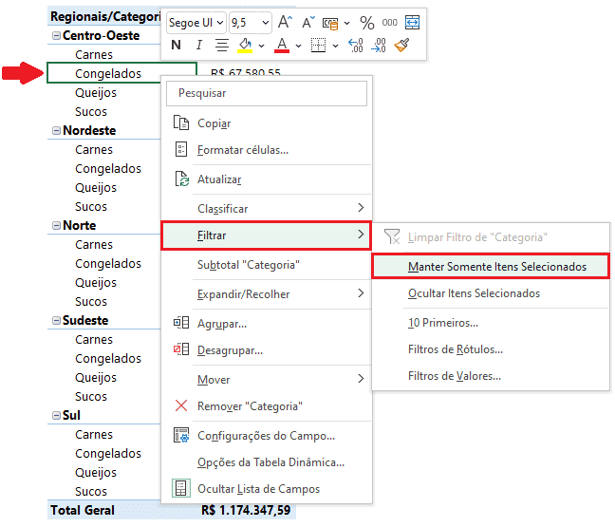Apply italic formatting in mini toolbar
The image size is (615, 527).
198,45
